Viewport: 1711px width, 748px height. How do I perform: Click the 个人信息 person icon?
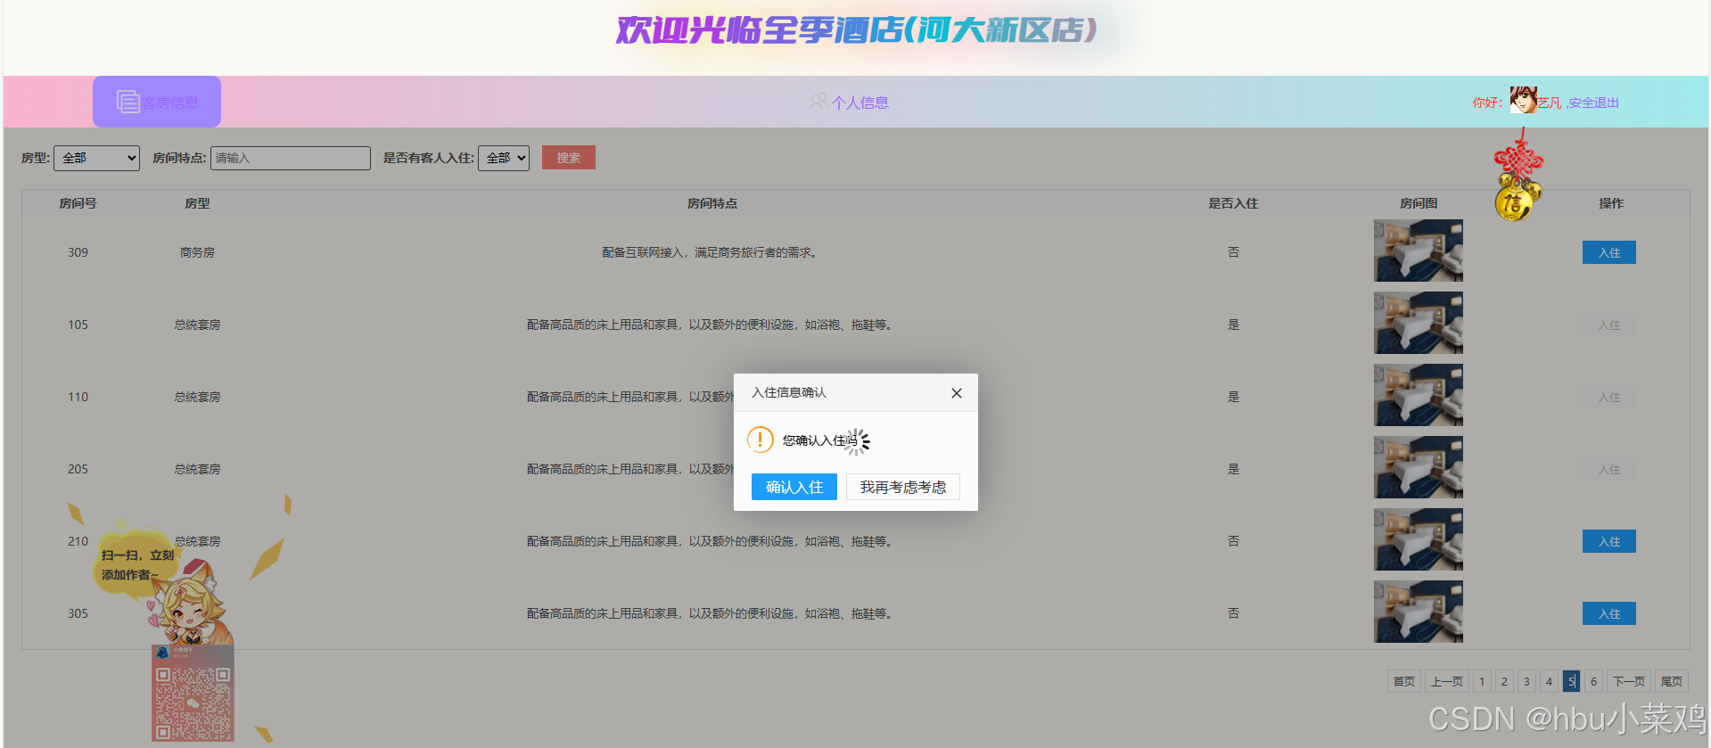pos(818,102)
